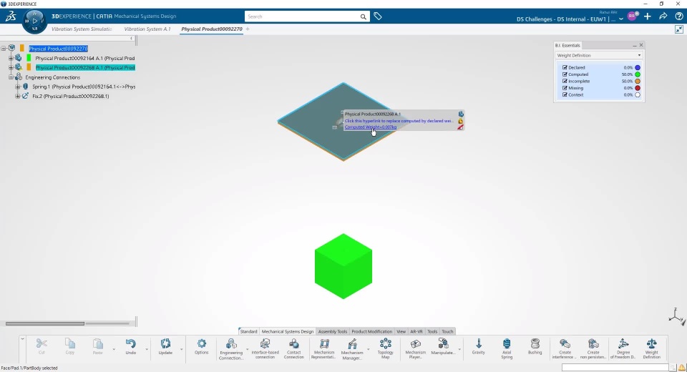This screenshot has height=372, width=687.
Task: Click the green Computed color swatch
Action: 638,74
